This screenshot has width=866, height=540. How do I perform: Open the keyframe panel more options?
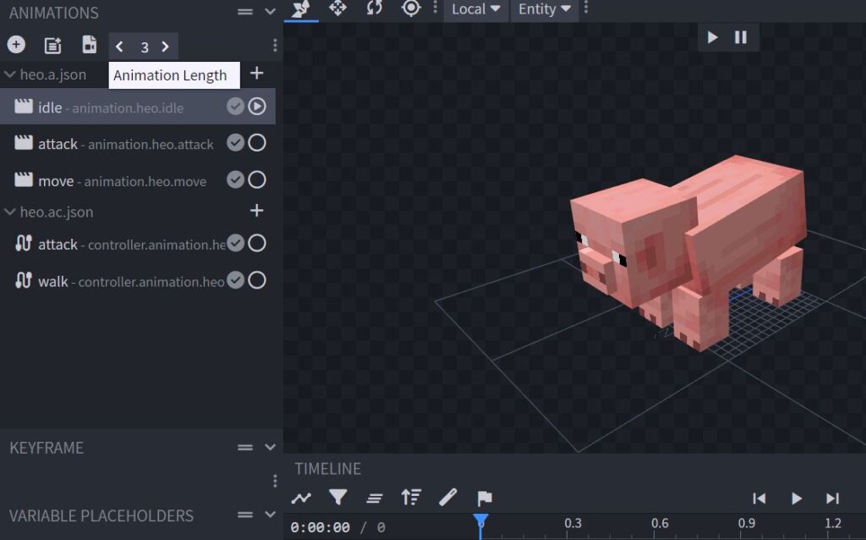pyautogui.click(x=275, y=481)
